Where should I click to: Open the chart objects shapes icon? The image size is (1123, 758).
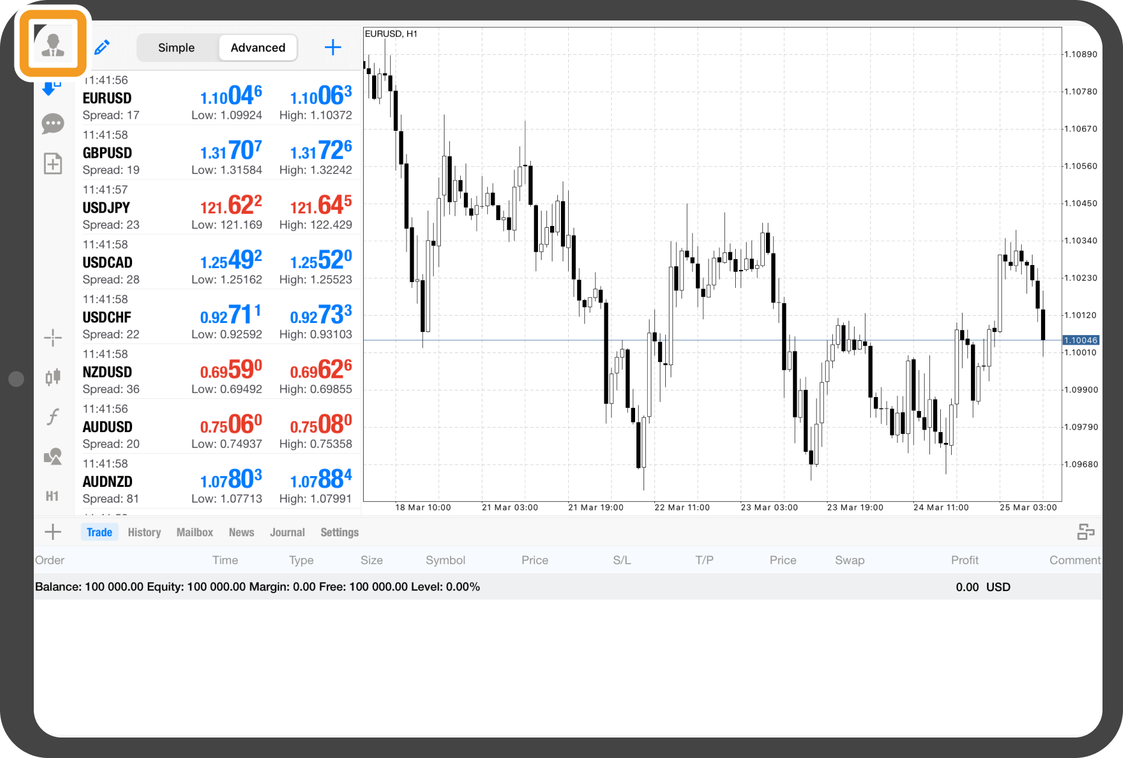(53, 456)
